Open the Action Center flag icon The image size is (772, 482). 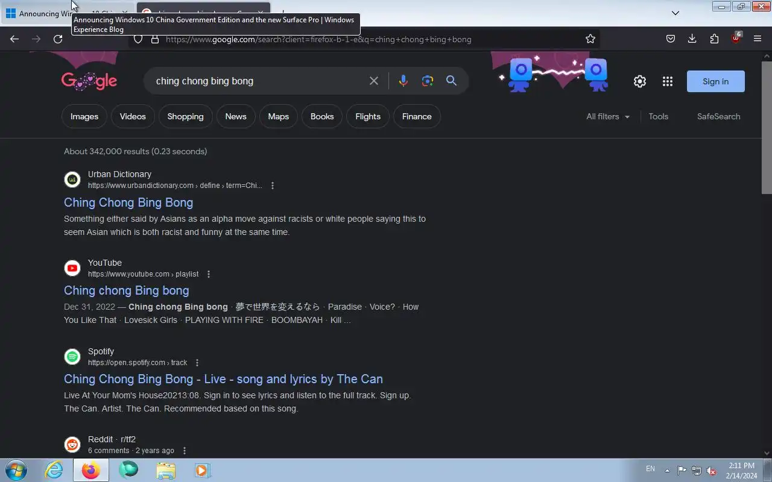point(682,471)
